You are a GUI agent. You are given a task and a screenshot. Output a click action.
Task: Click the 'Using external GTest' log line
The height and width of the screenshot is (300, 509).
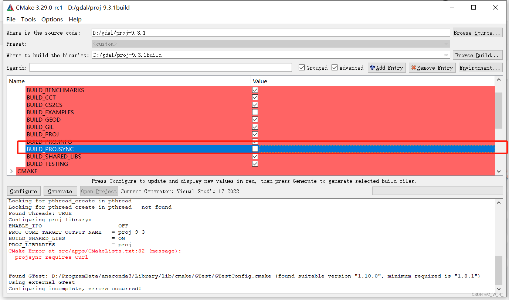pos(41,282)
